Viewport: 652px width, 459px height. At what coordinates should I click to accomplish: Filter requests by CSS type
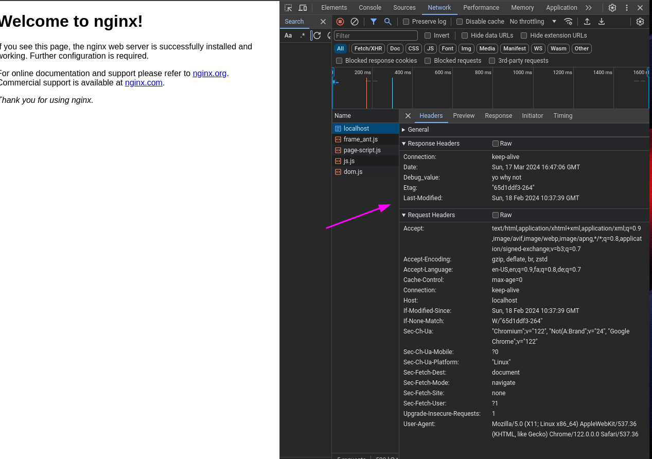[414, 48]
